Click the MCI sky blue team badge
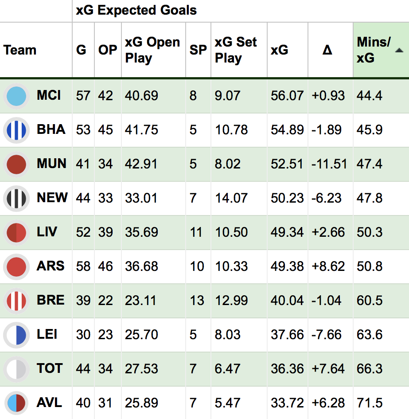 [16, 96]
